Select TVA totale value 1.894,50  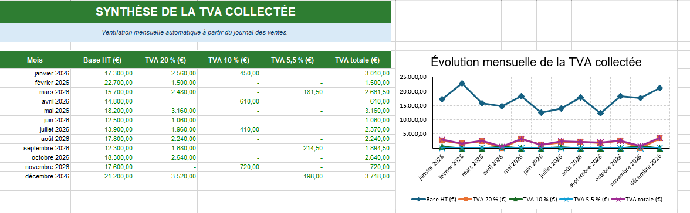357,148
